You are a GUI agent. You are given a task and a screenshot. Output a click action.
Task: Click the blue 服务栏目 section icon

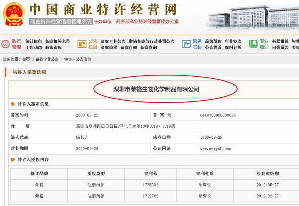[186, 44]
